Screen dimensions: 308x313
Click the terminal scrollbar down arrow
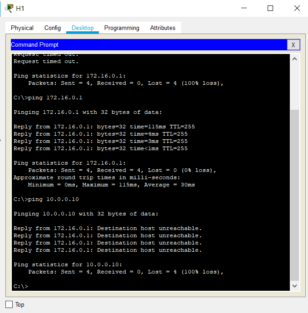click(294, 286)
